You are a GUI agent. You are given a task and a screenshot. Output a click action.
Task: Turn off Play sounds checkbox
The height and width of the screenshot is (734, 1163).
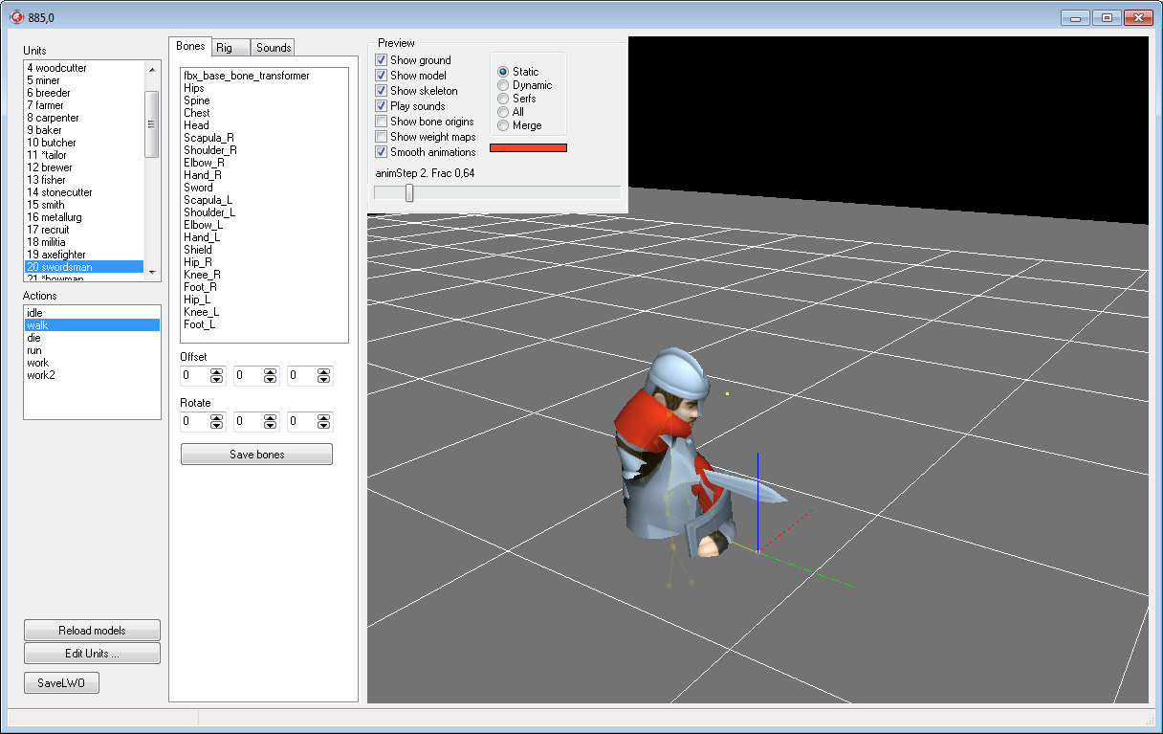point(382,106)
